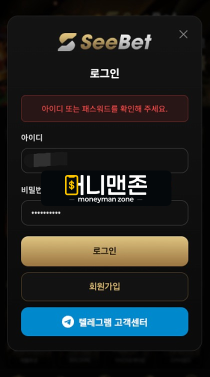Click the SeeBet S emblem logo
Image resolution: width=210 pixels, height=377 pixels.
click(67, 42)
